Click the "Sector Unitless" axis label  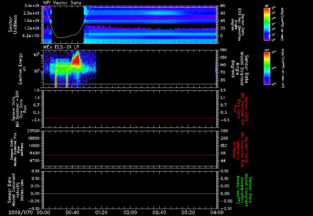[x=13, y=24]
